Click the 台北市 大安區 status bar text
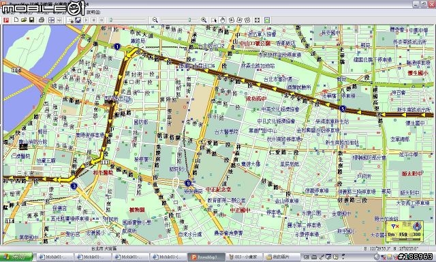This screenshot has width=436, height=262. pyautogui.click(x=104, y=248)
